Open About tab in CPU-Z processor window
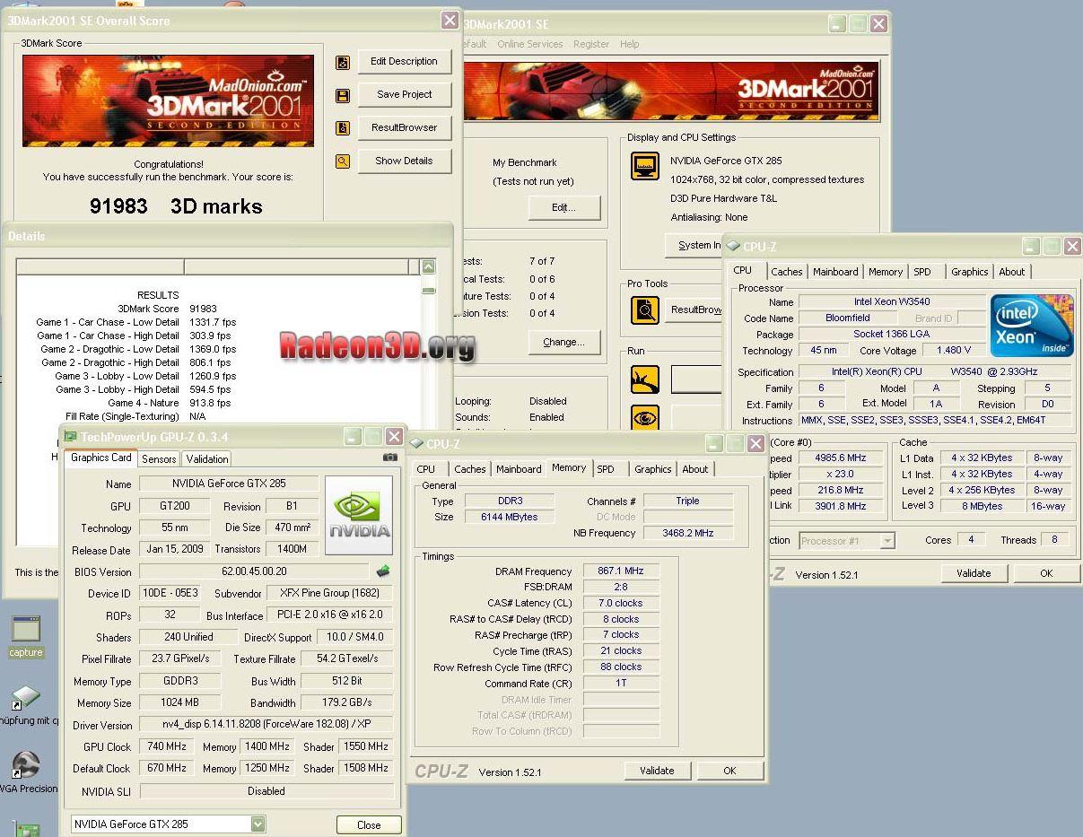1083x837 pixels. tap(1012, 272)
